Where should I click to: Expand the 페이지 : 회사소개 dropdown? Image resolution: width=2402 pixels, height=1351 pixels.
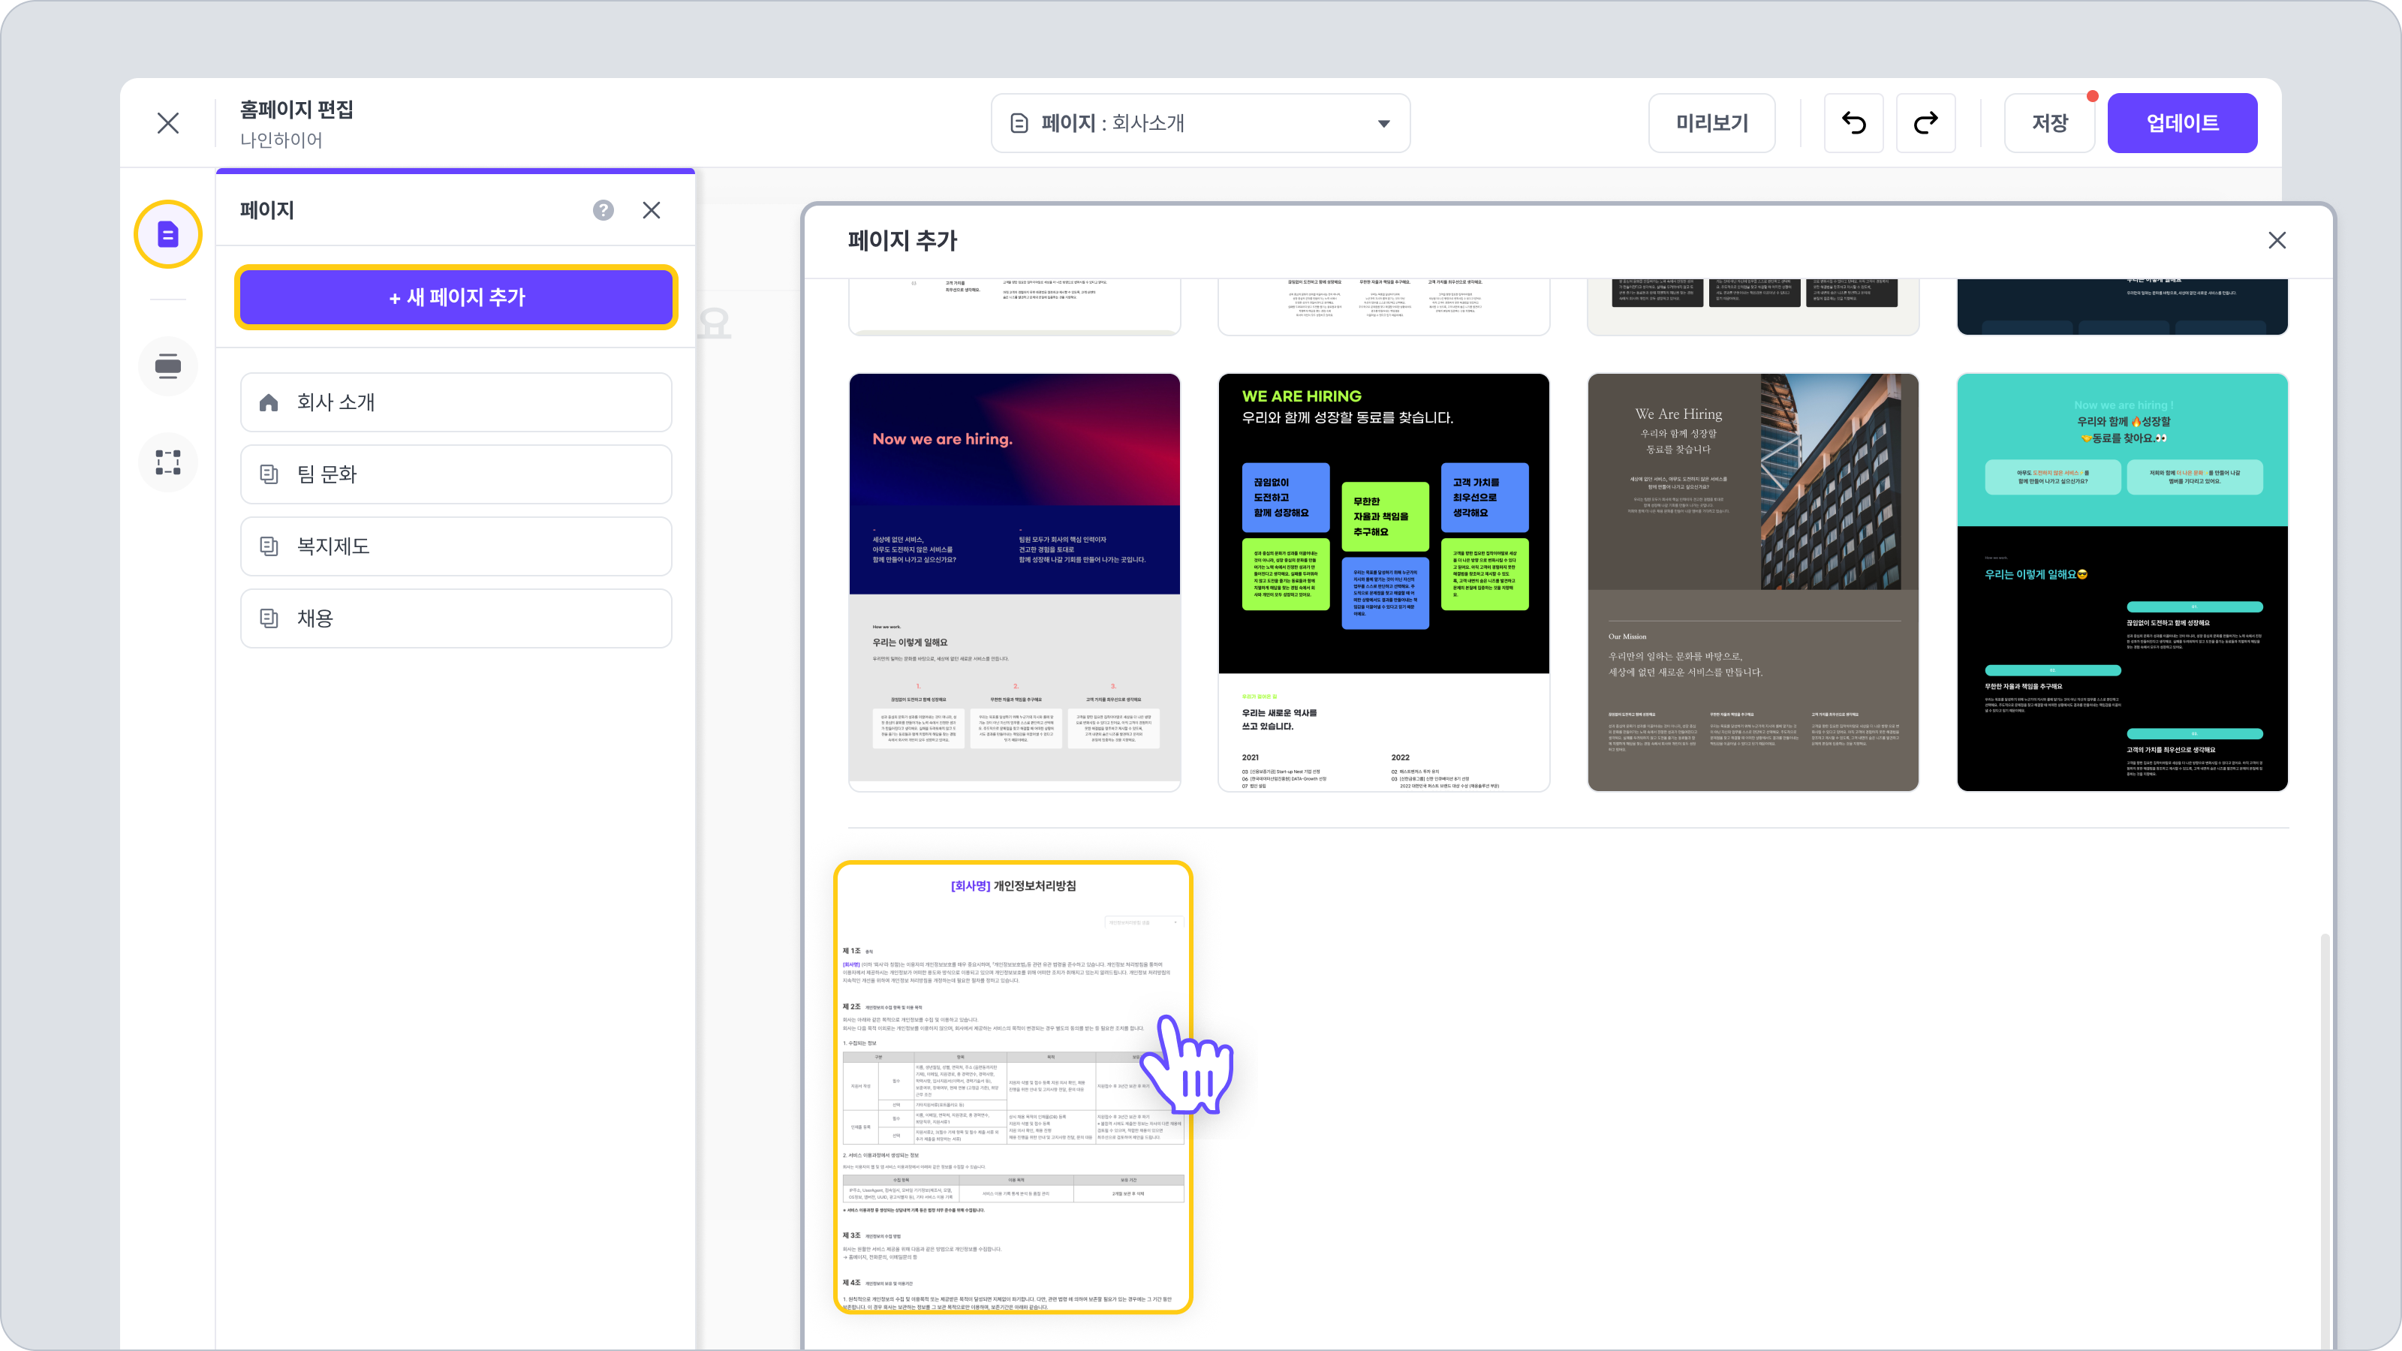(x=1200, y=123)
